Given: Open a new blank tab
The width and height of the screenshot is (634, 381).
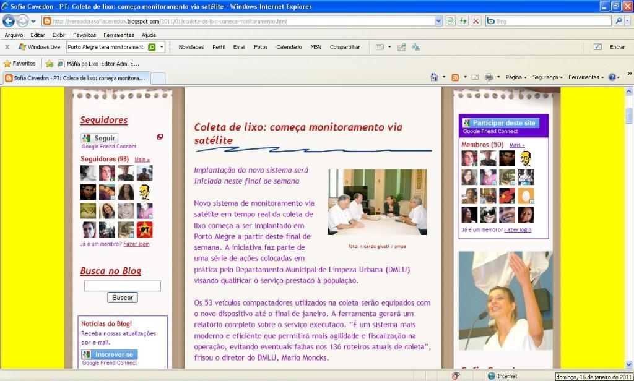Looking at the screenshot, I should [x=158, y=79].
